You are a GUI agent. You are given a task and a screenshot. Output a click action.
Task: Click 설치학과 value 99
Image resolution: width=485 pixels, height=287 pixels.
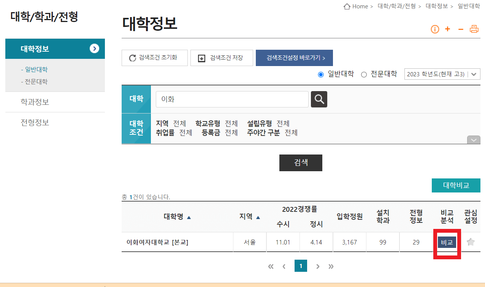[x=383, y=242]
